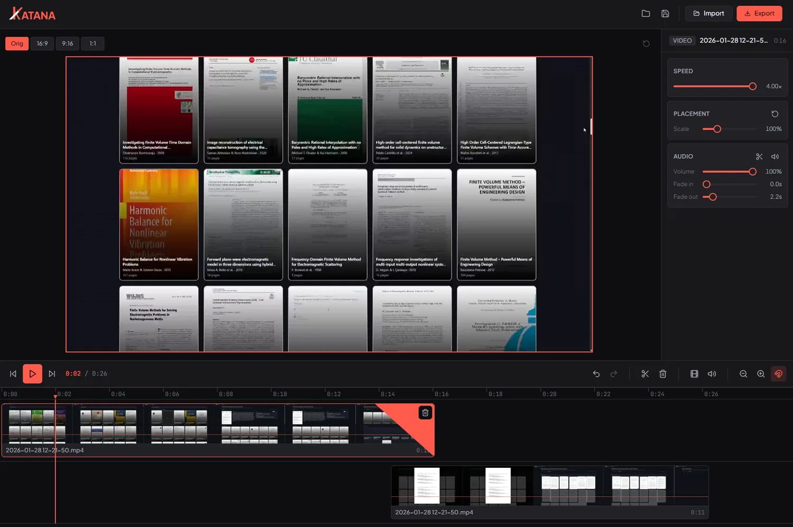The image size is (793, 527).
Task: Toggle the timeline snapping magnet icon
Action: [778, 374]
